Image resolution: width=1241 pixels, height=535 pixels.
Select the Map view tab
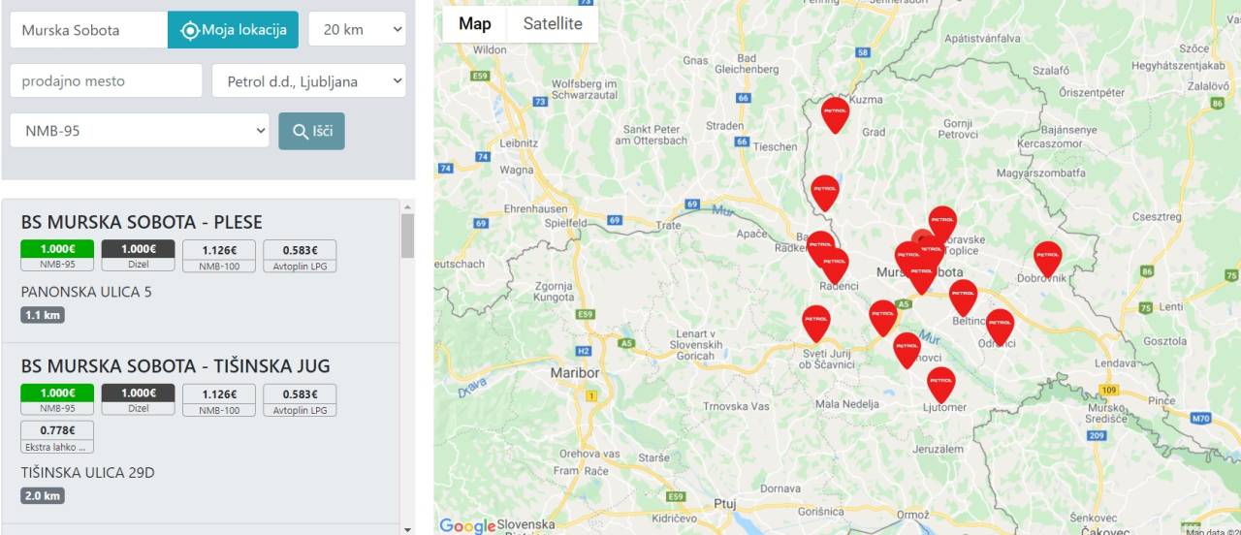475,23
